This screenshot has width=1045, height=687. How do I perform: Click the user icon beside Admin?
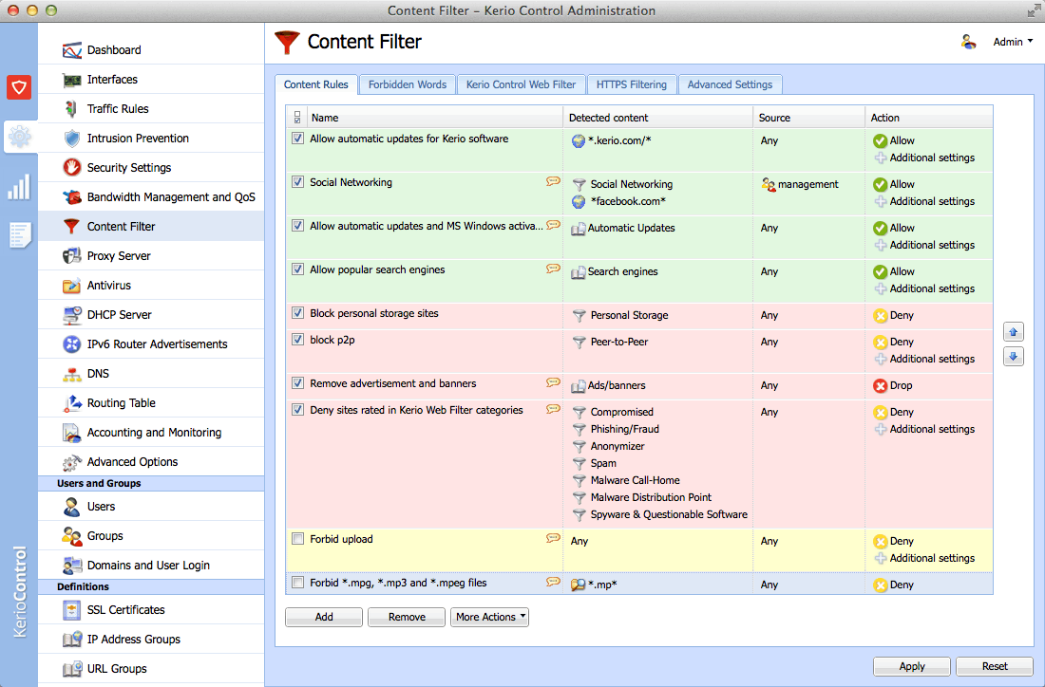(x=968, y=42)
